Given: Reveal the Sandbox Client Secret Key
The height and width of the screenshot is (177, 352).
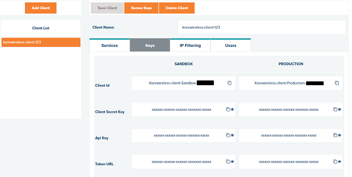Looking at the screenshot, I should (232, 110).
